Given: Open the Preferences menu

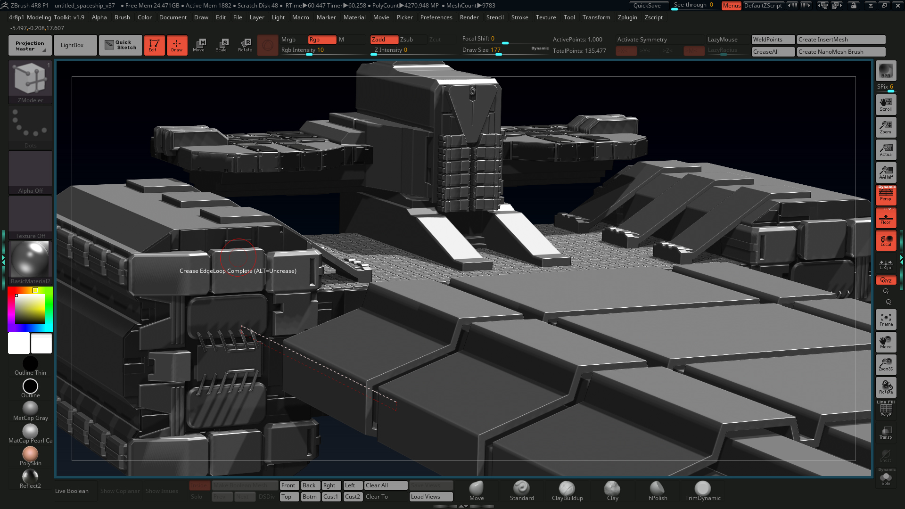Looking at the screenshot, I should pyautogui.click(x=436, y=17).
